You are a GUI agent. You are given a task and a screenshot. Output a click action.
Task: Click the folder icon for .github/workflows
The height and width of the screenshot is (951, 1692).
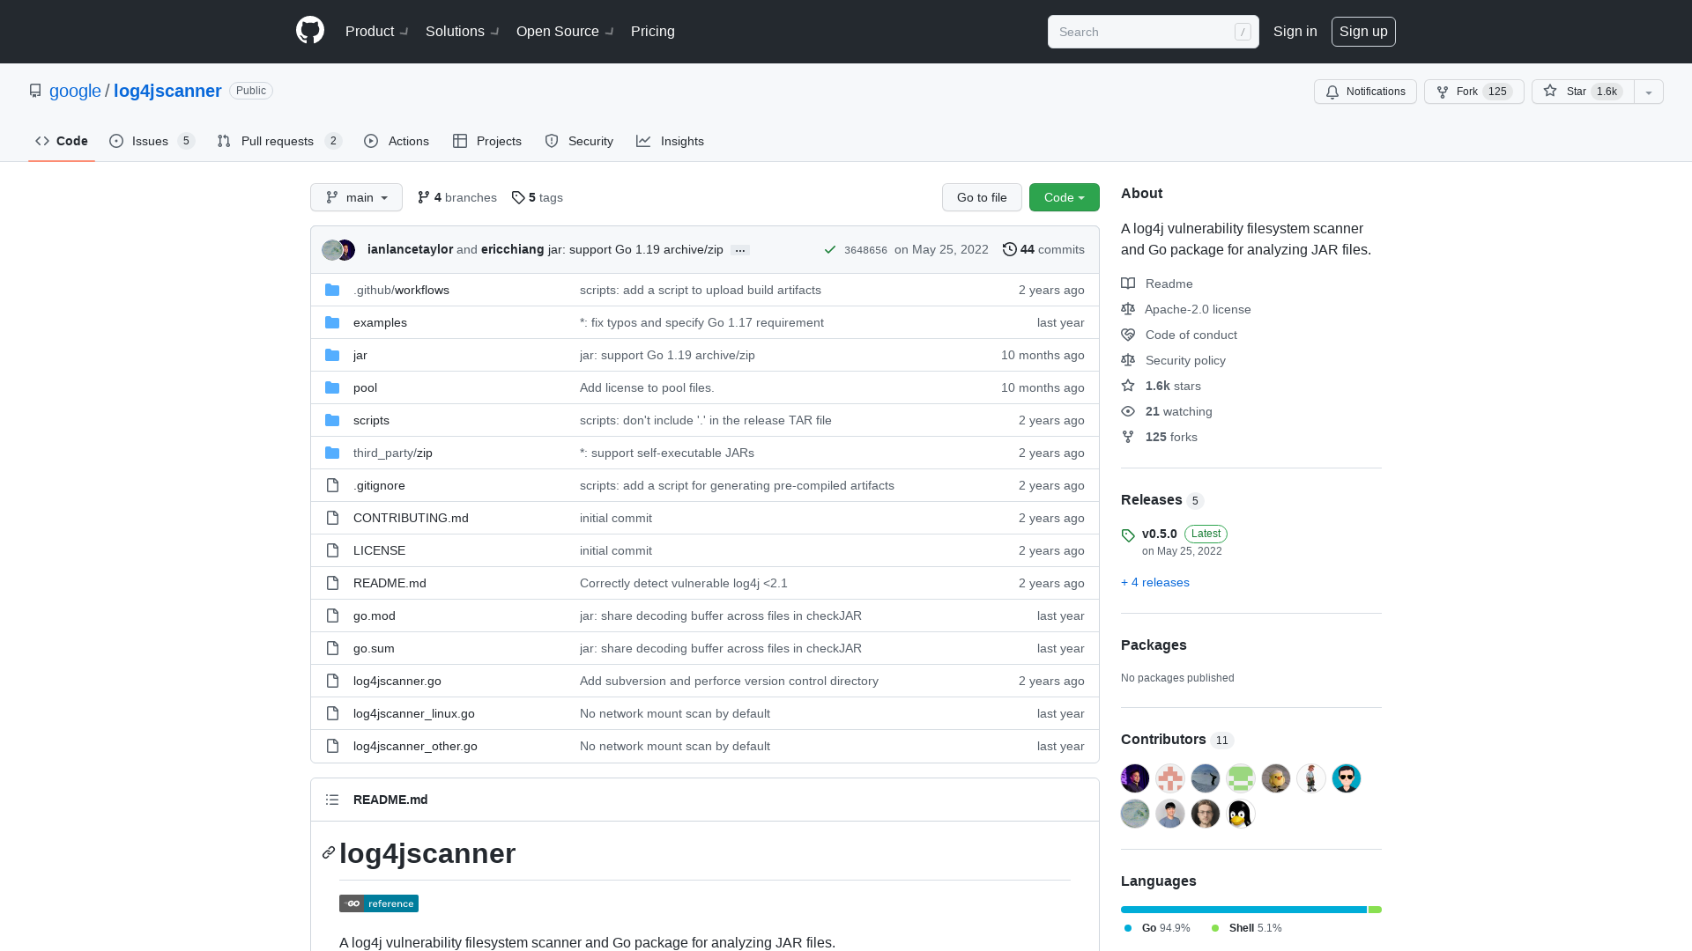click(332, 290)
